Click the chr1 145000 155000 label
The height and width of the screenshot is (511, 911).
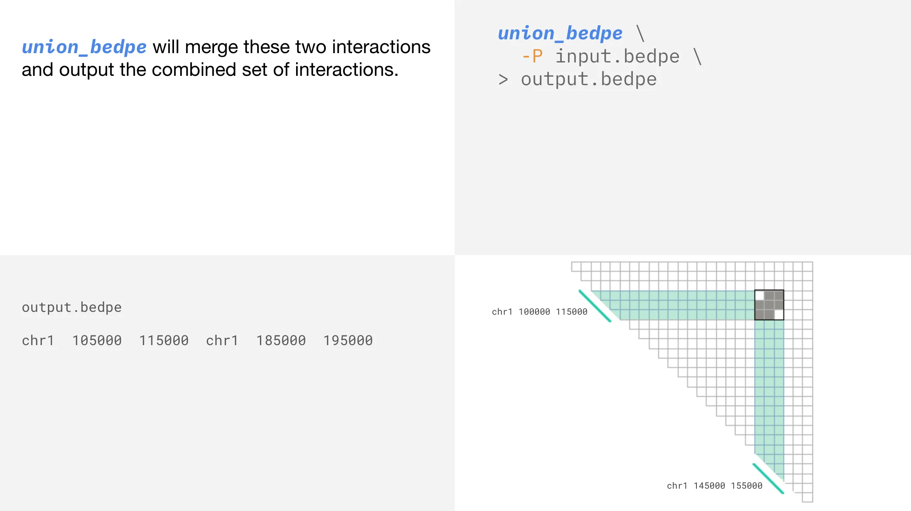click(x=715, y=486)
